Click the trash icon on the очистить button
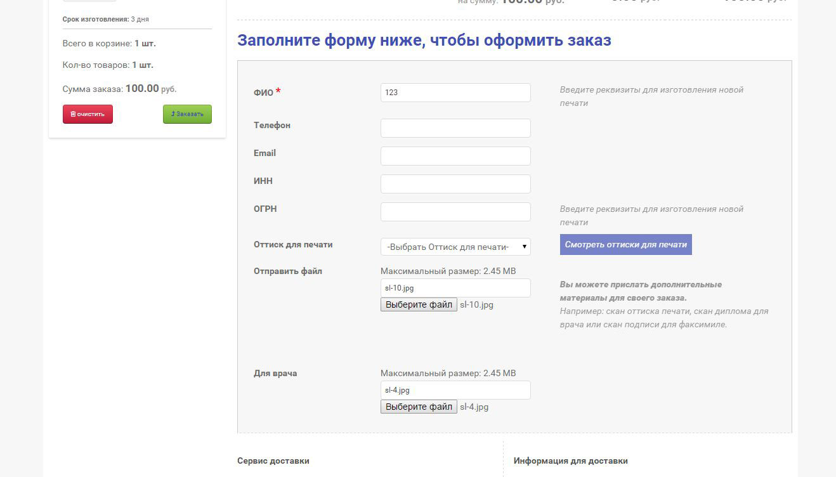The width and height of the screenshot is (836, 477). [x=73, y=114]
